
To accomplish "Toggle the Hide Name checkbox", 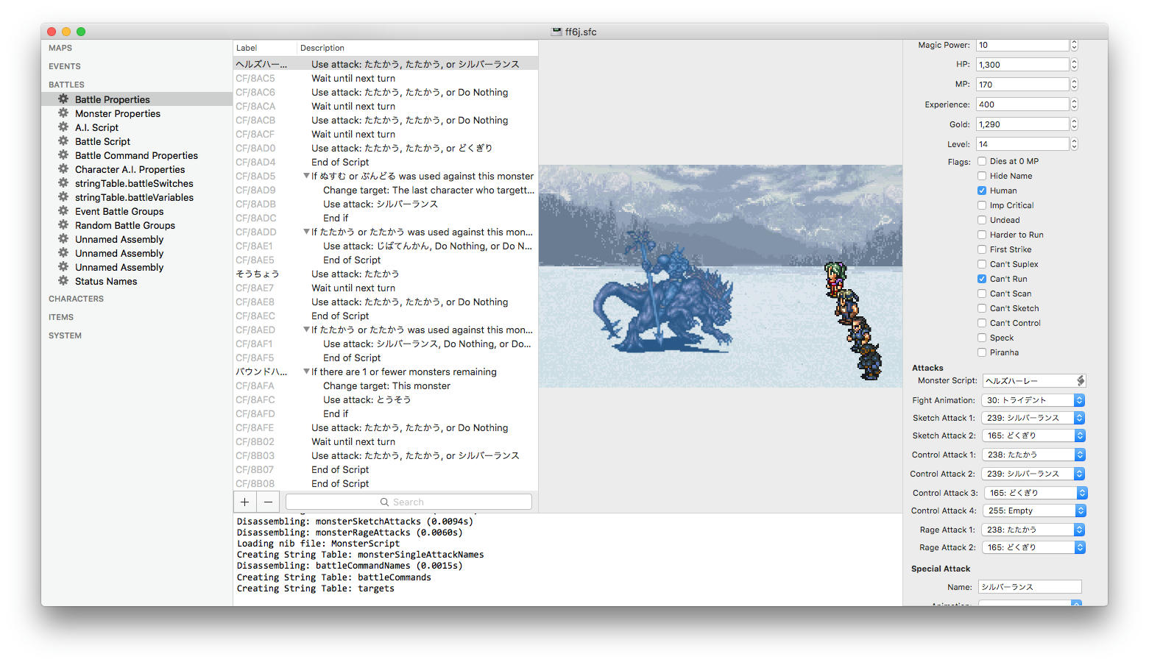I will 982,176.
